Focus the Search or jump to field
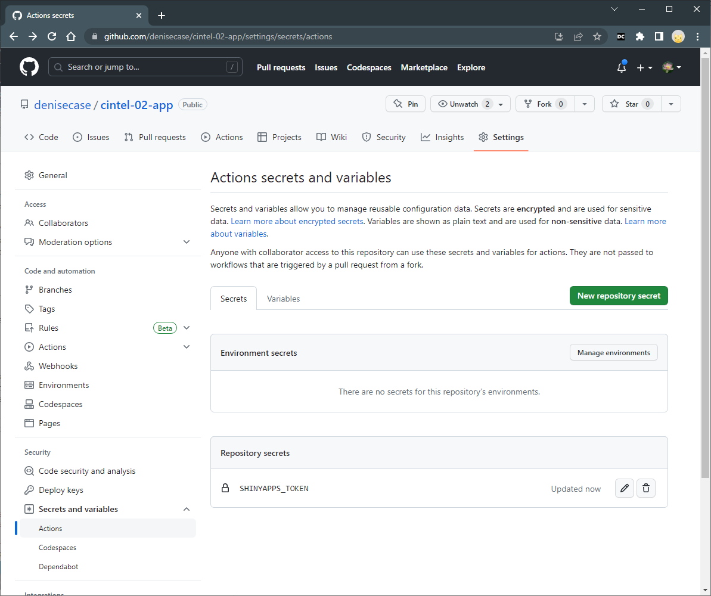Image resolution: width=711 pixels, height=596 pixels. [x=145, y=67]
